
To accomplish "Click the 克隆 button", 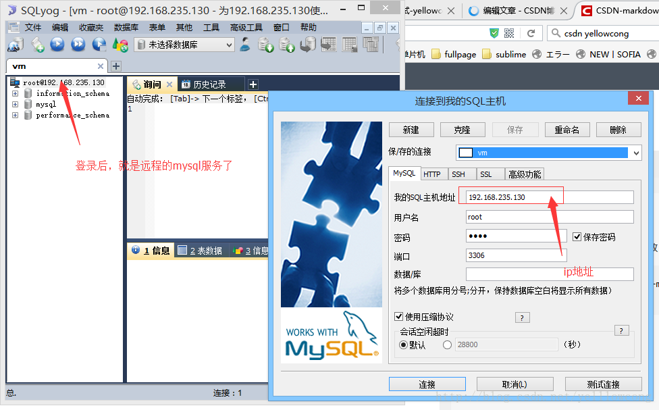I will click(463, 130).
